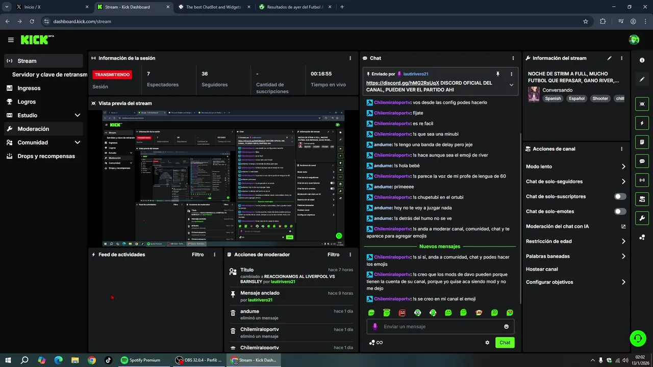Click the green Chat send button
Image resolution: width=653 pixels, height=367 pixels.
(505, 343)
